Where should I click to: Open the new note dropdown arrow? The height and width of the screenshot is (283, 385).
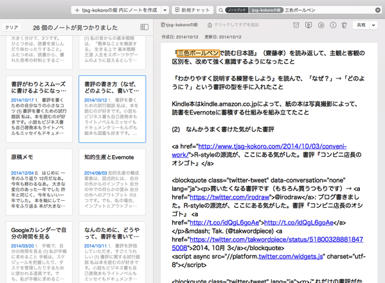tap(165, 10)
